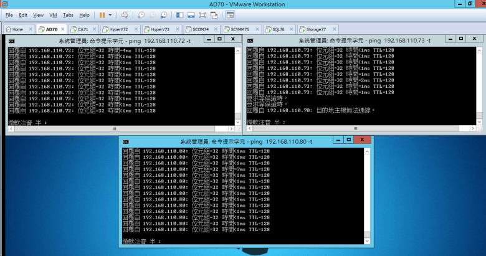
Task: Open the VM menu
Action: pyautogui.click(x=52, y=14)
